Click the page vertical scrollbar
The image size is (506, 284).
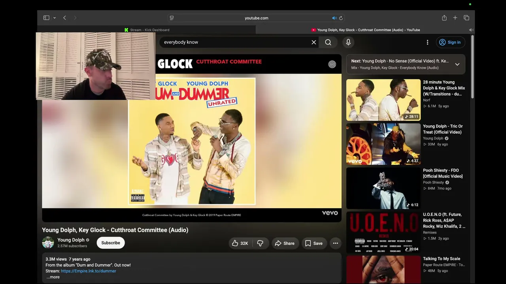472,67
